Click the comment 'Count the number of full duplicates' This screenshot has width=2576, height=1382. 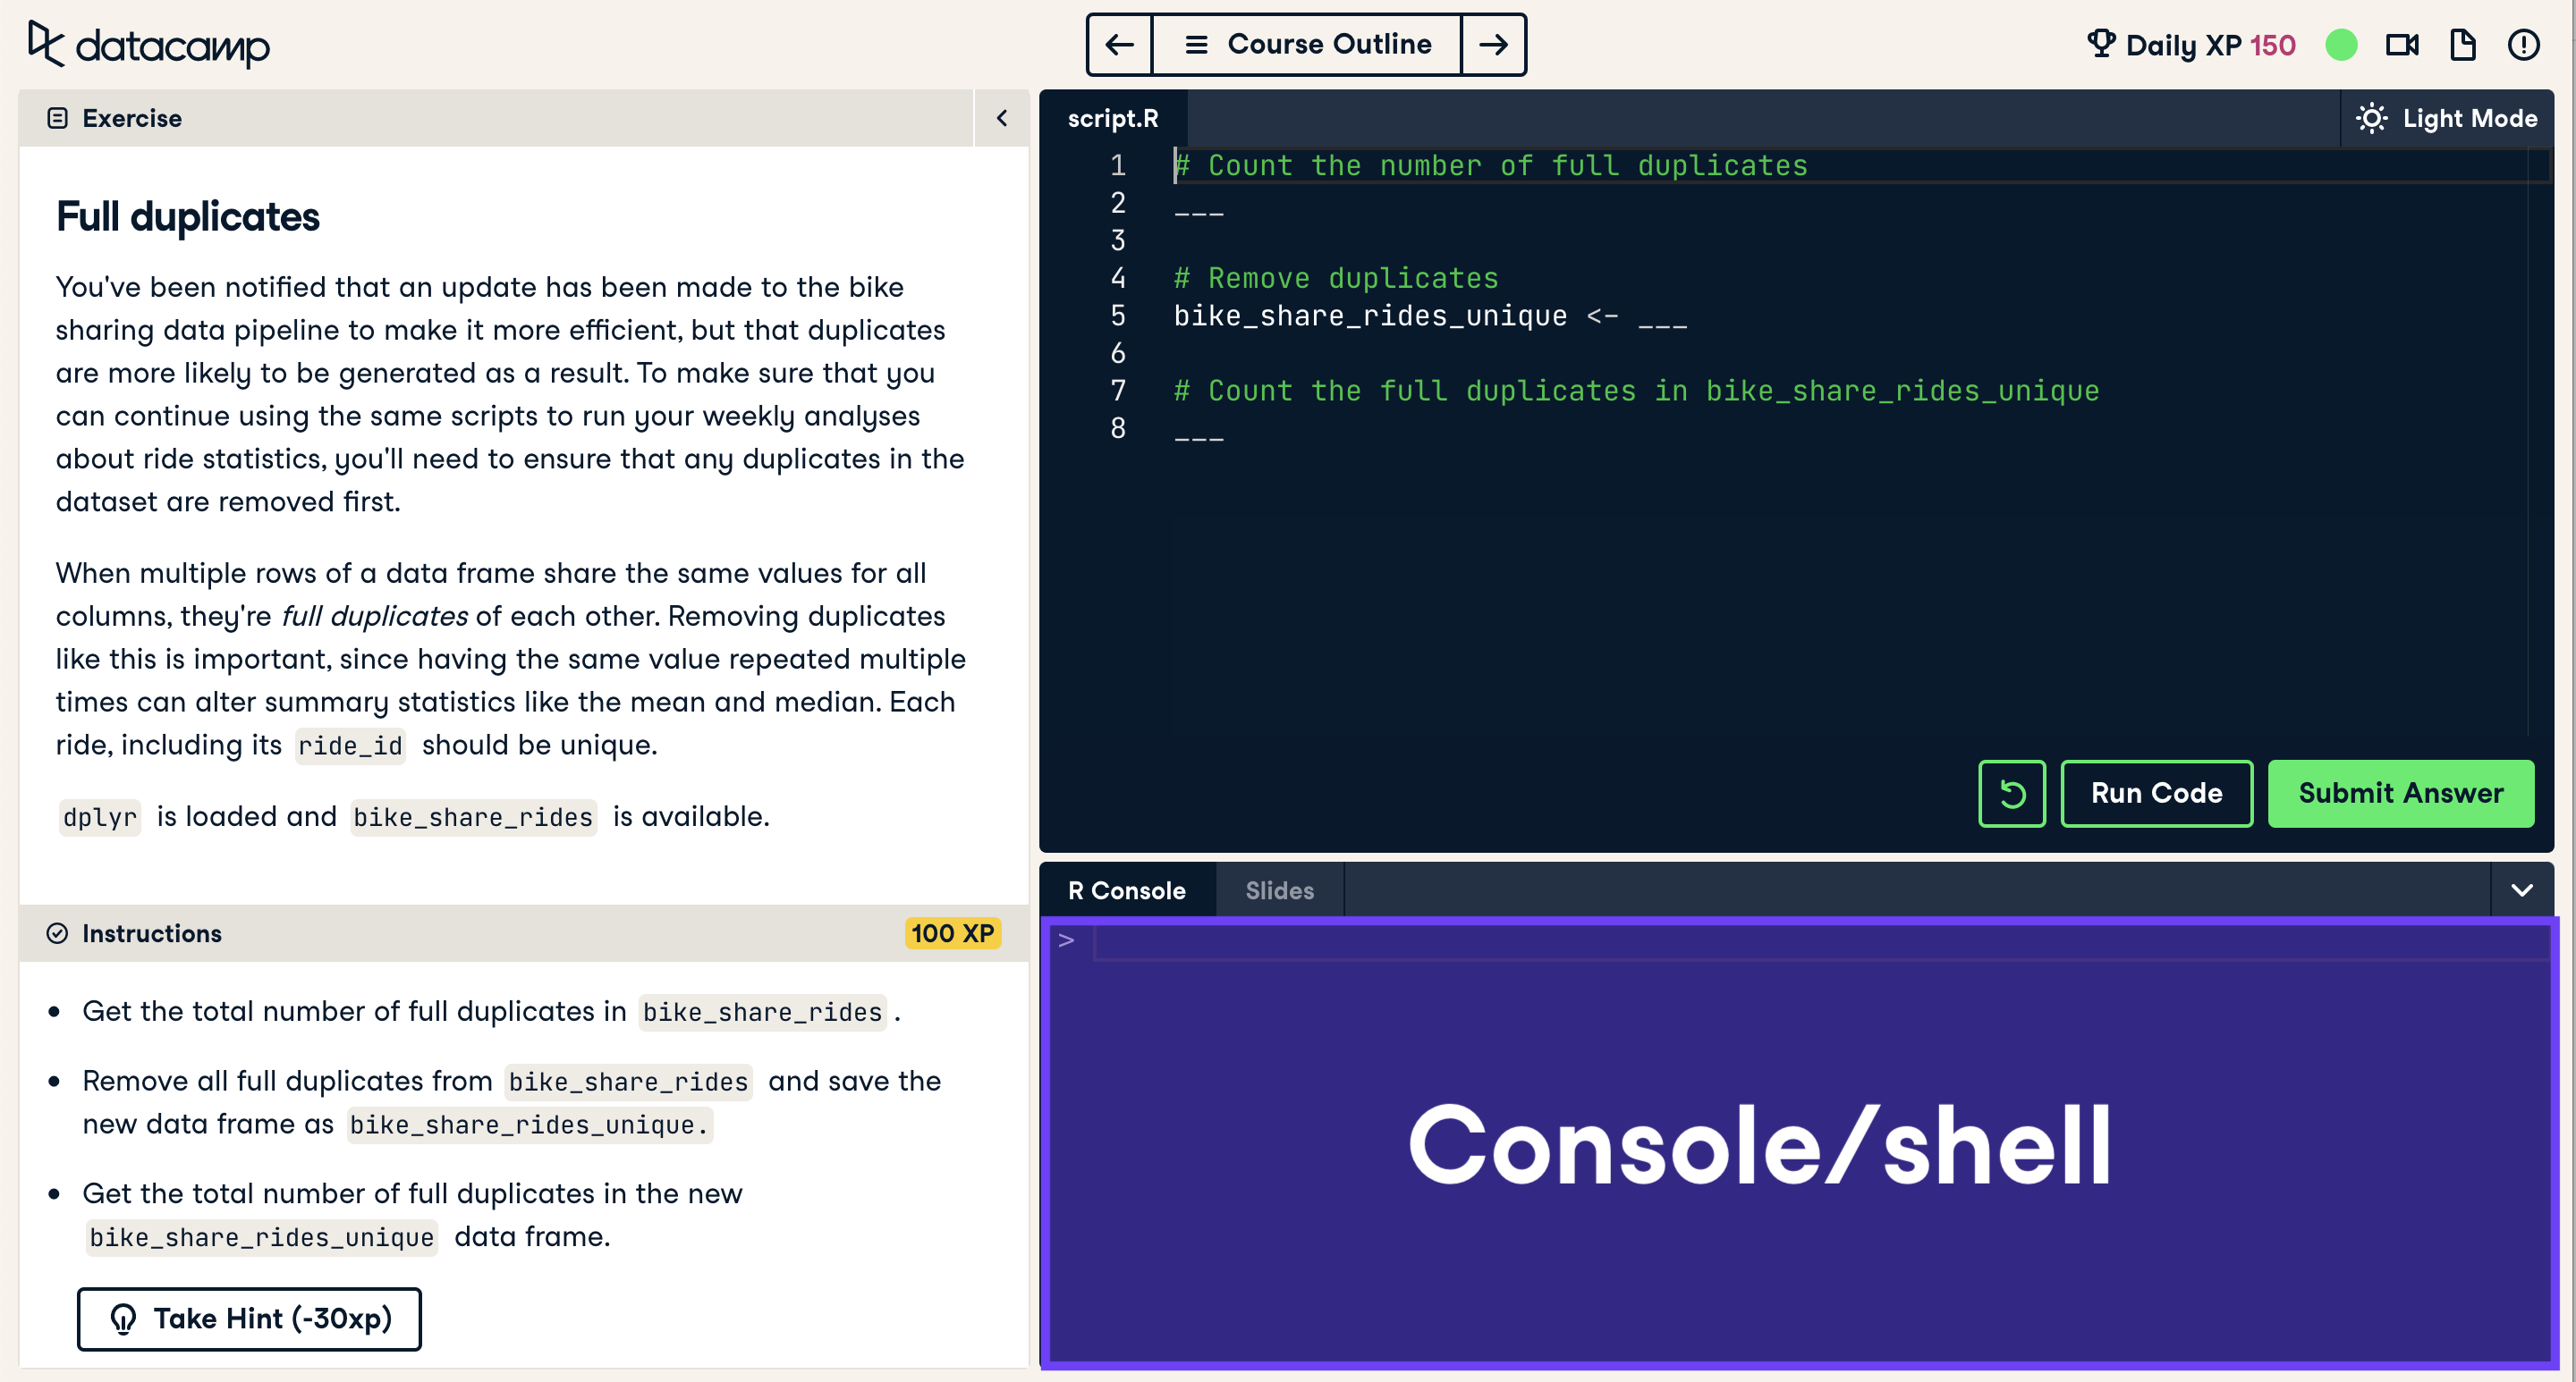tap(1490, 166)
